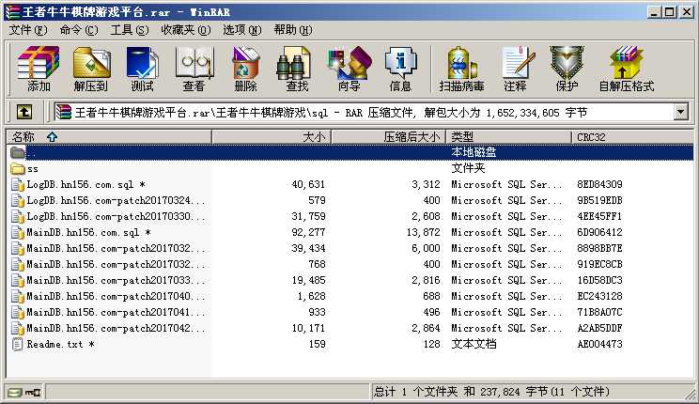Click the Readme.txt file icon

18,344
